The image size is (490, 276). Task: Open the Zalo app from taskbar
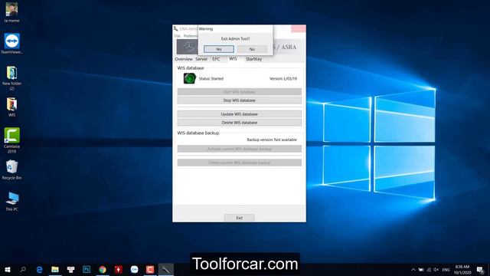point(135,269)
